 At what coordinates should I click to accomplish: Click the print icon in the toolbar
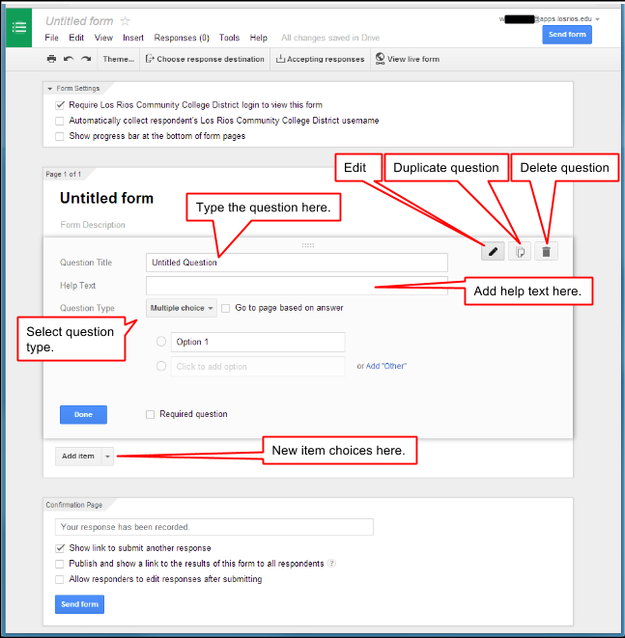[52, 59]
